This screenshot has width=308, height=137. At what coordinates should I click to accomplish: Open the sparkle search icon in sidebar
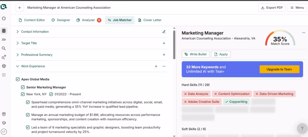[x=4, y=57]
